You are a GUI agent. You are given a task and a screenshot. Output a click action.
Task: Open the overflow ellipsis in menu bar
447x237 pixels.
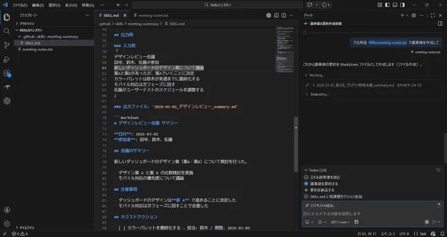(103, 5)
